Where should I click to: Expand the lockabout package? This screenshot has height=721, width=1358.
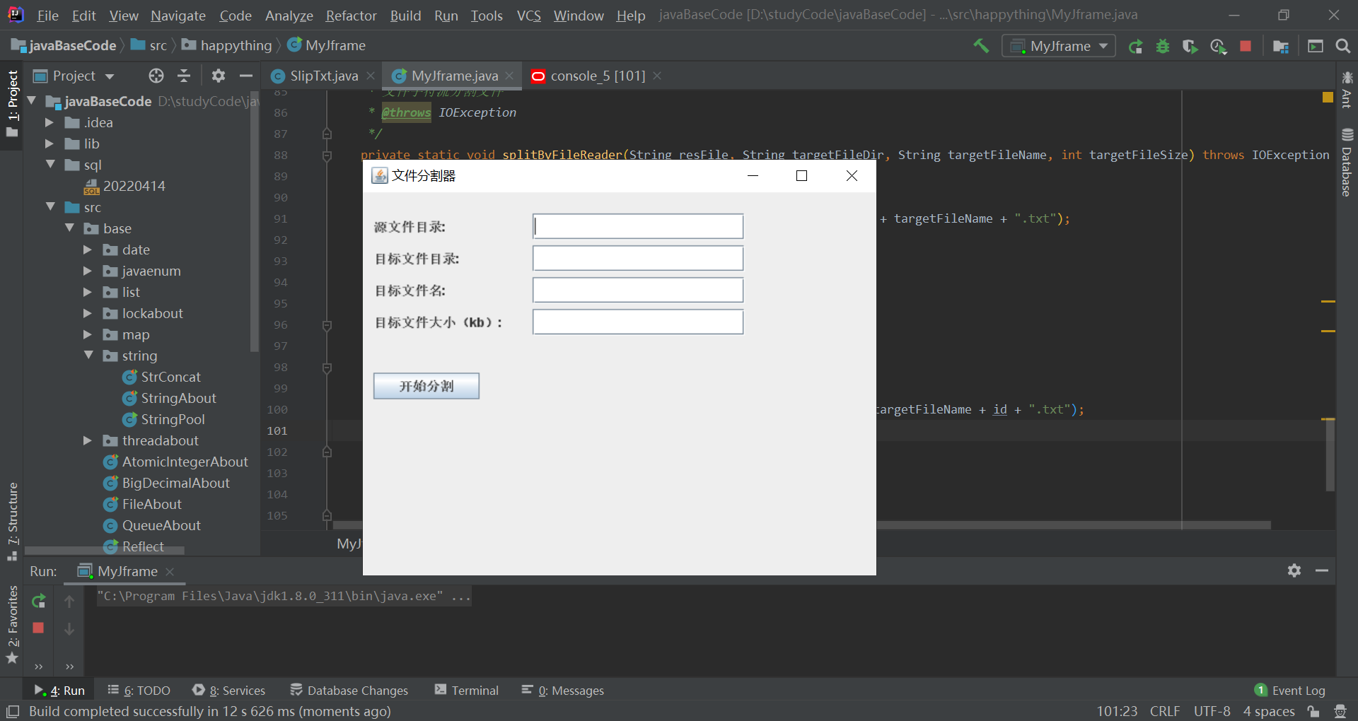point(88,313)
